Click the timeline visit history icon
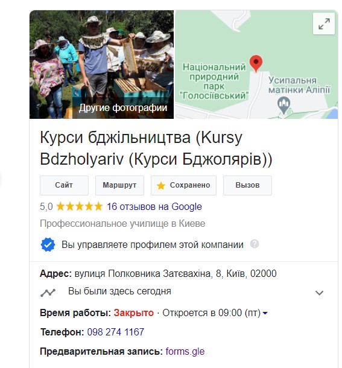 click(x=48, y=293)
